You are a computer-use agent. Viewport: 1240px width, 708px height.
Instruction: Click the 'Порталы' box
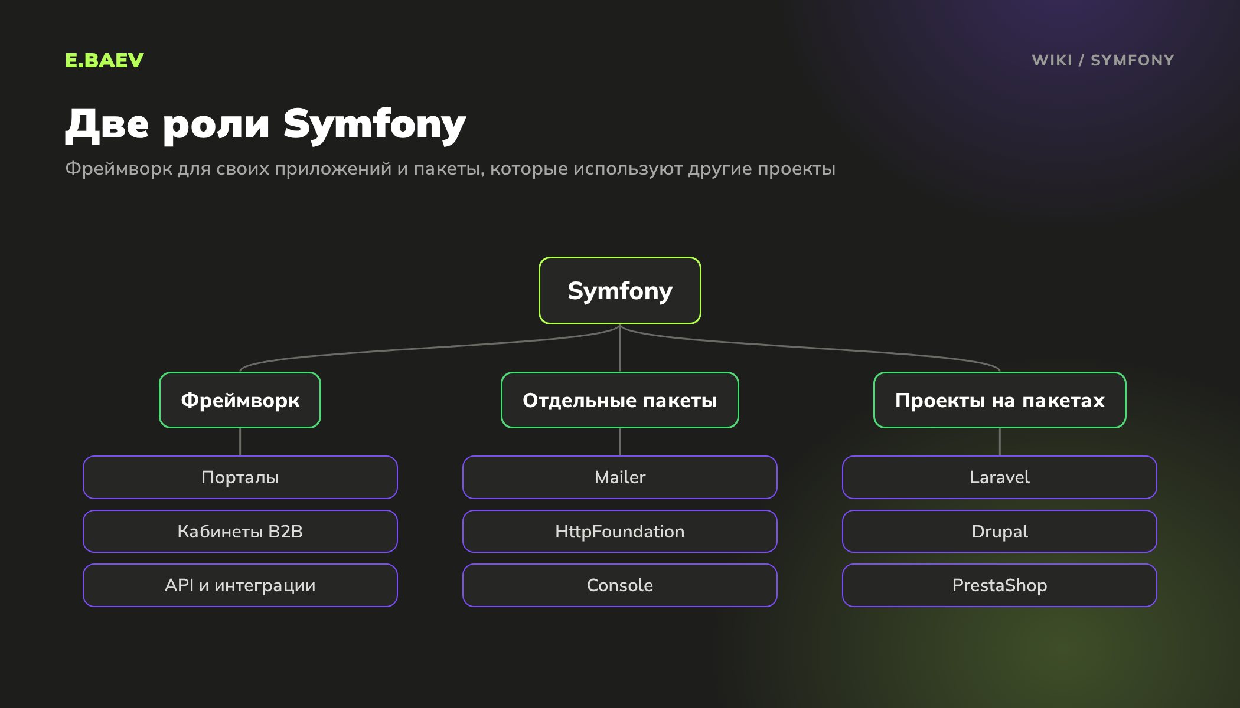coord(240,477)
